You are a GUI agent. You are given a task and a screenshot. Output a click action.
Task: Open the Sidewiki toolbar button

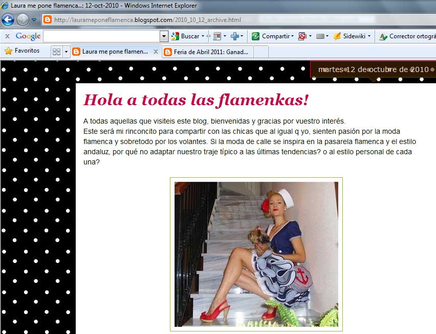coord(352,36)
